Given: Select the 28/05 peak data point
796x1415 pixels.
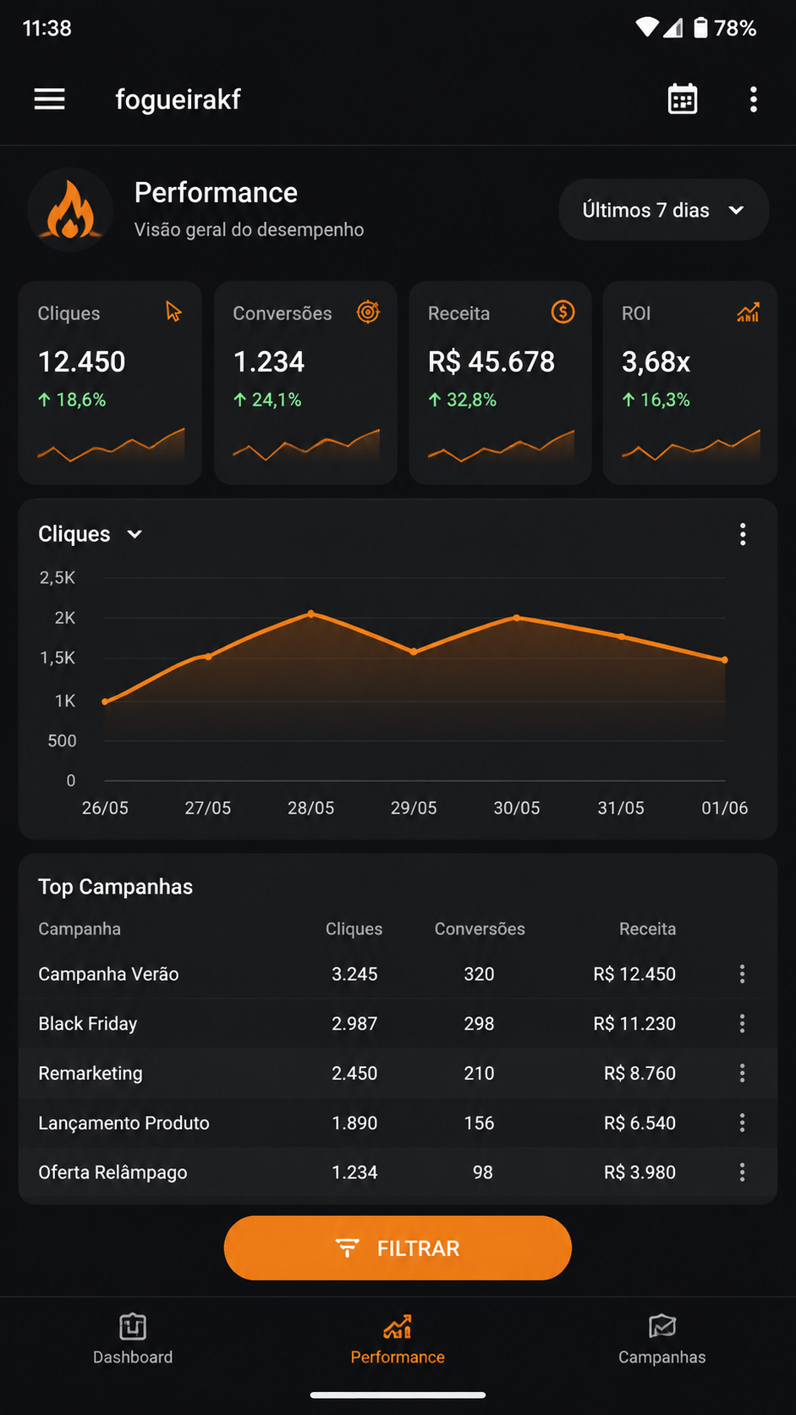Looking at the screenshot, I should click(x=311, y=613).
